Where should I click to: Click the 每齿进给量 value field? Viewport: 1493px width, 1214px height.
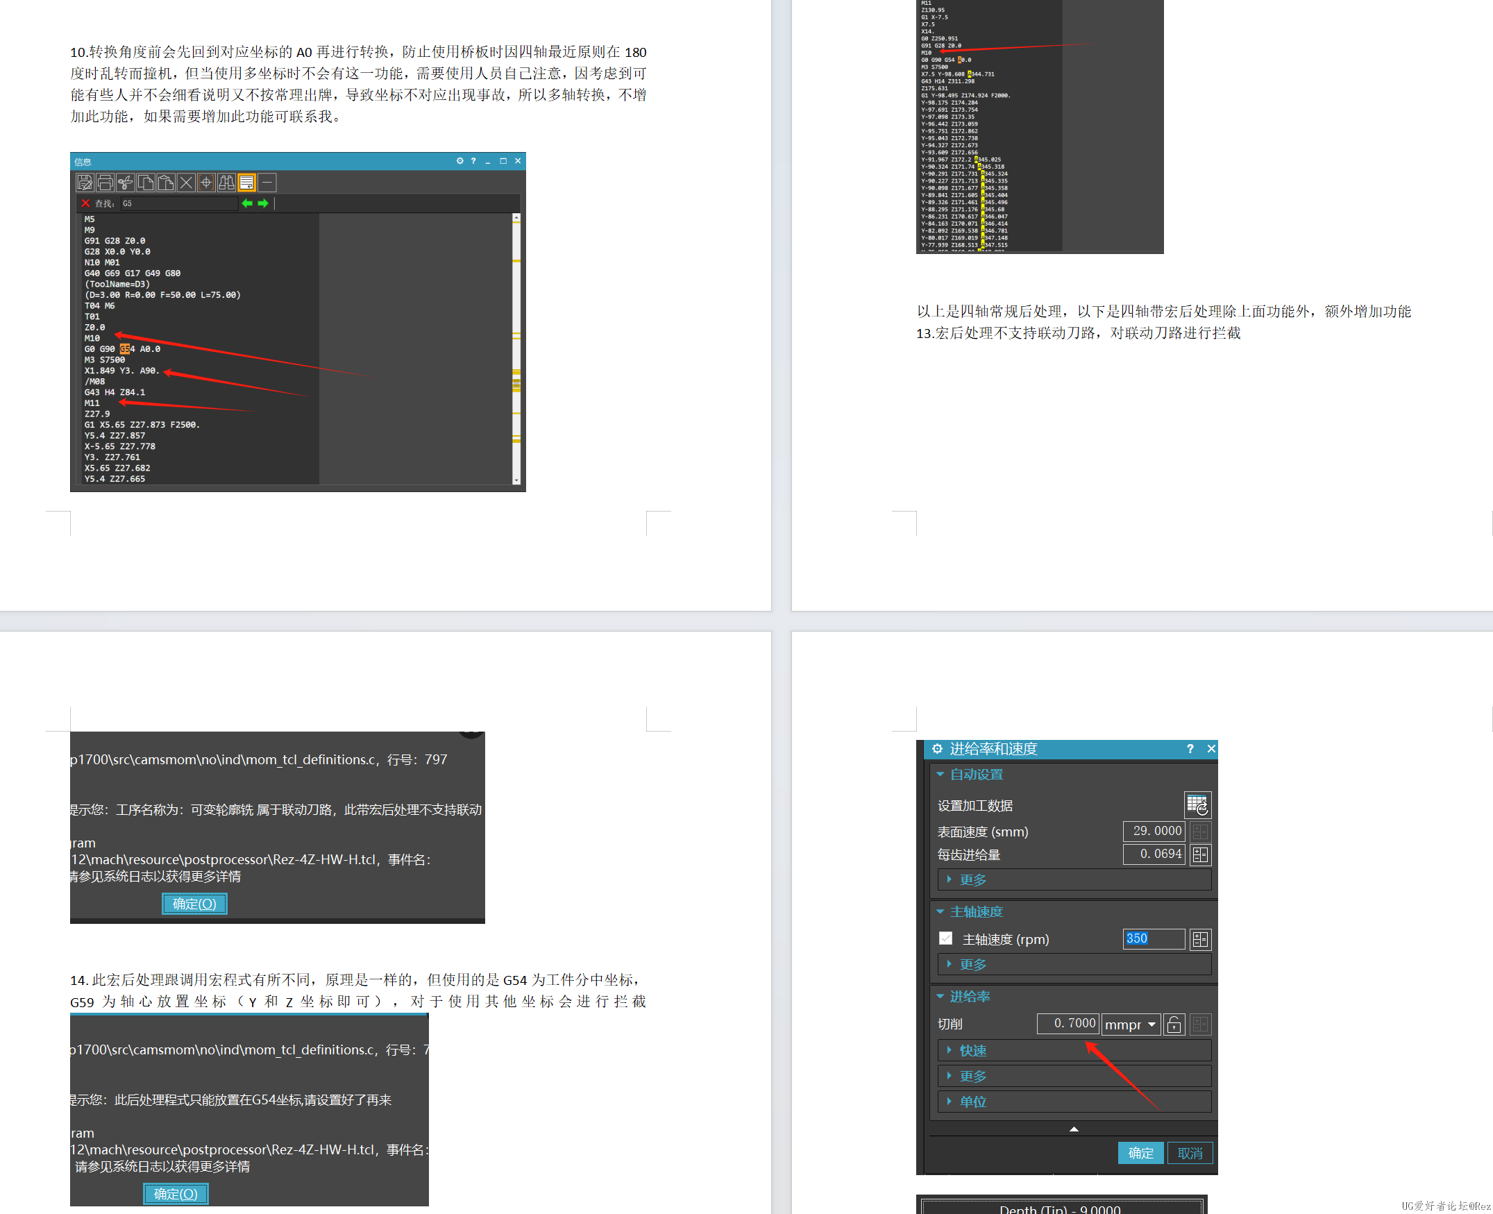coord(1153,854)
